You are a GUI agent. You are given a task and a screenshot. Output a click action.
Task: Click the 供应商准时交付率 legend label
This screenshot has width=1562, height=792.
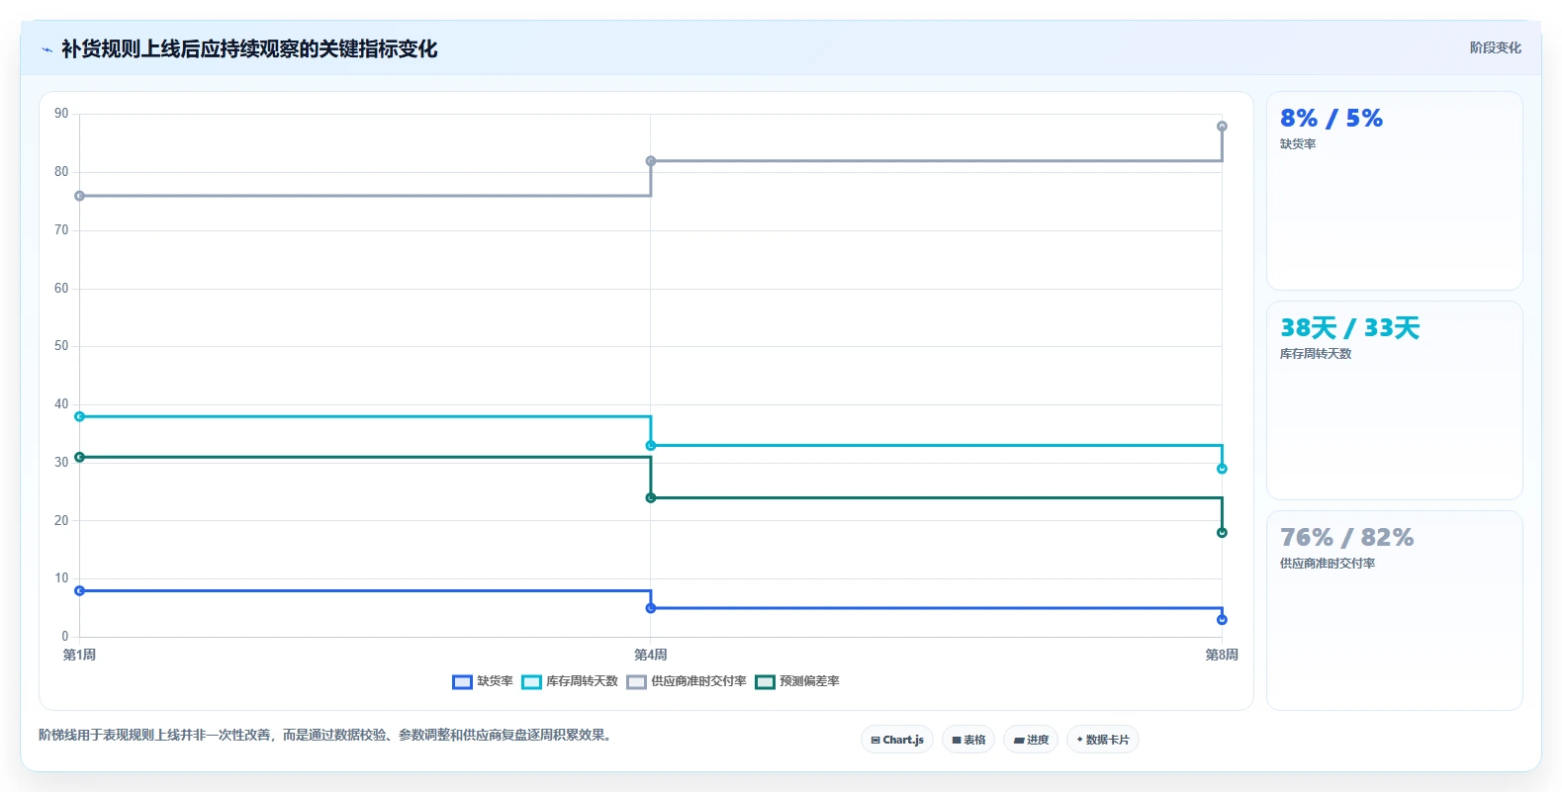coord(698,681)
